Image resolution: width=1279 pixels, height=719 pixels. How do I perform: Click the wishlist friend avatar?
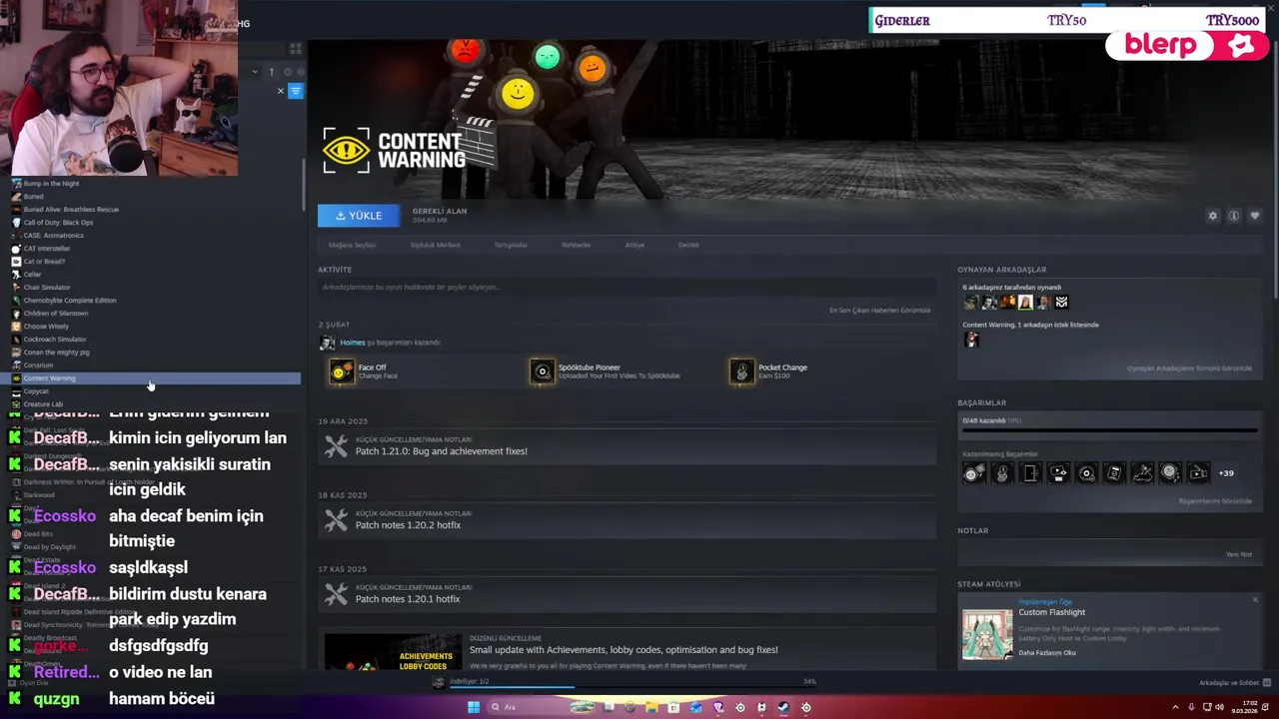click(x=971, y=340)
